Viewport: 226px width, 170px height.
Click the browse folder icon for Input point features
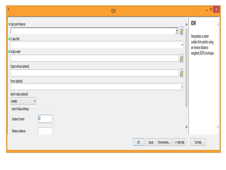[x=182, y=31]
